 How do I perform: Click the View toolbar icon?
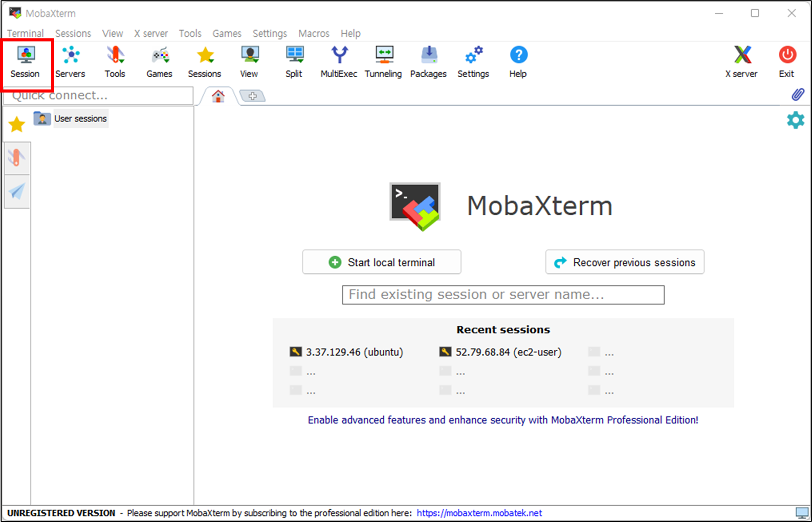(249, 62)
